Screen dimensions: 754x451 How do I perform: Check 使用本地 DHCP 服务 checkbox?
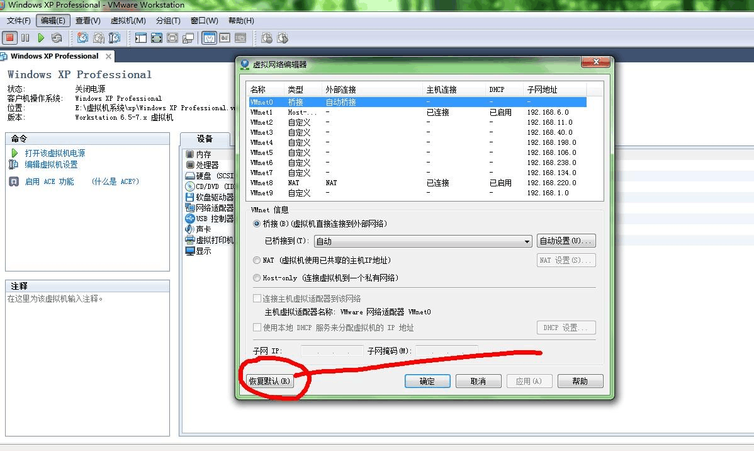click(x=257, y=328)
